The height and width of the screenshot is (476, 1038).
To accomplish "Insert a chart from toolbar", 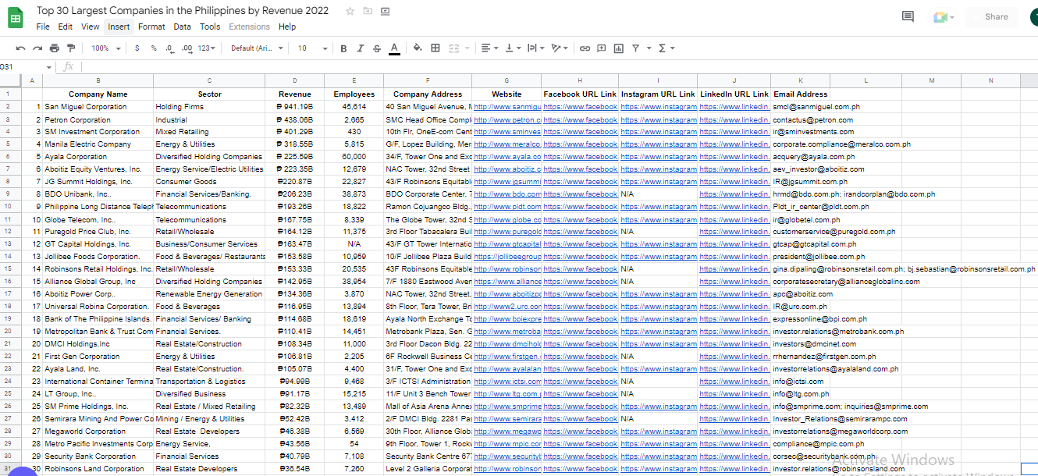I will (x=619, y=48).
